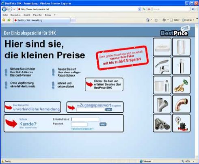Open a new blank tab
The height and width of the screenshot is (164, 199).
[x=73, y=20]
